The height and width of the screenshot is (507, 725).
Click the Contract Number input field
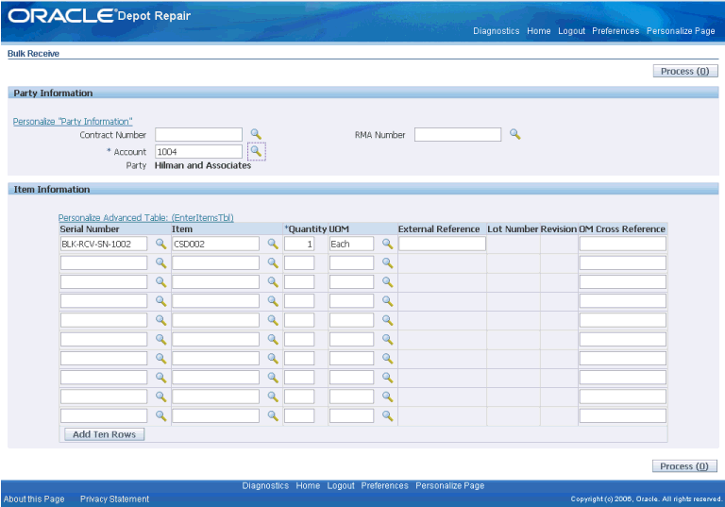tap(198, 135)
